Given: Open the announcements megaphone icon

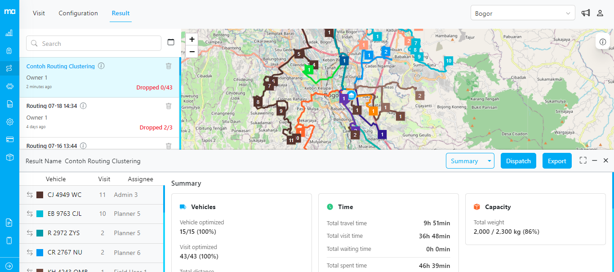Looking at the screenshot, I should point(585,13).
